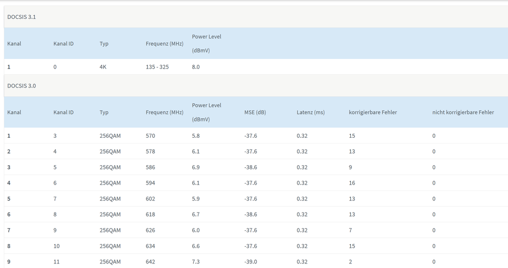Click the MSE value -39.0

tap(250, 262)
